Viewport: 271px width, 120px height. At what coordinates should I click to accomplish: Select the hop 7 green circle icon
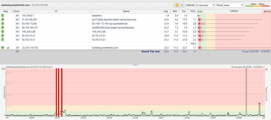pos(2,40)
